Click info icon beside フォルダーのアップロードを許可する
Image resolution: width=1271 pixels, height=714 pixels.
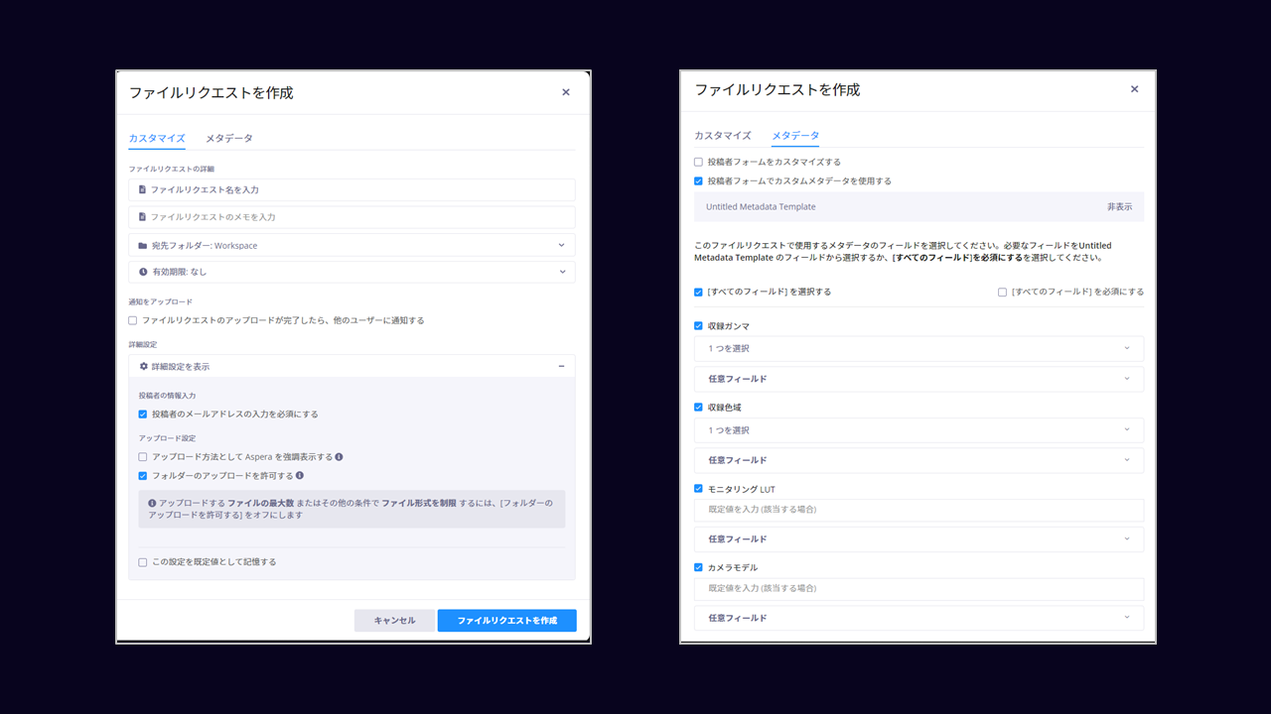[x=300, y=476]
